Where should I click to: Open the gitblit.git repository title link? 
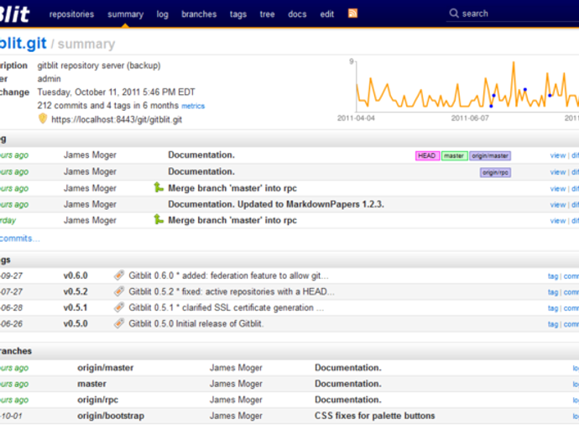[x=23, y=44]
